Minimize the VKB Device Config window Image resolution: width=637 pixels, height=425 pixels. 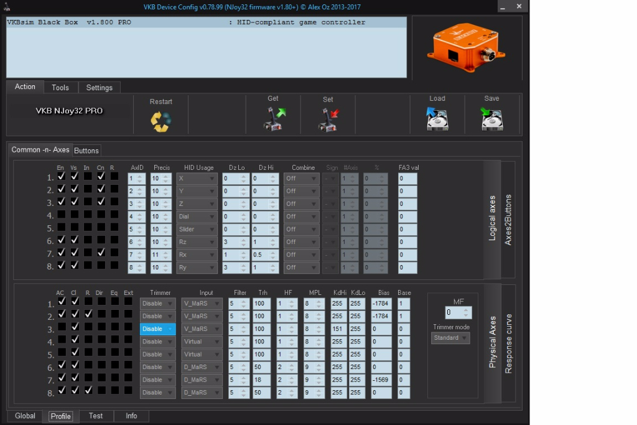click(503, 6)
